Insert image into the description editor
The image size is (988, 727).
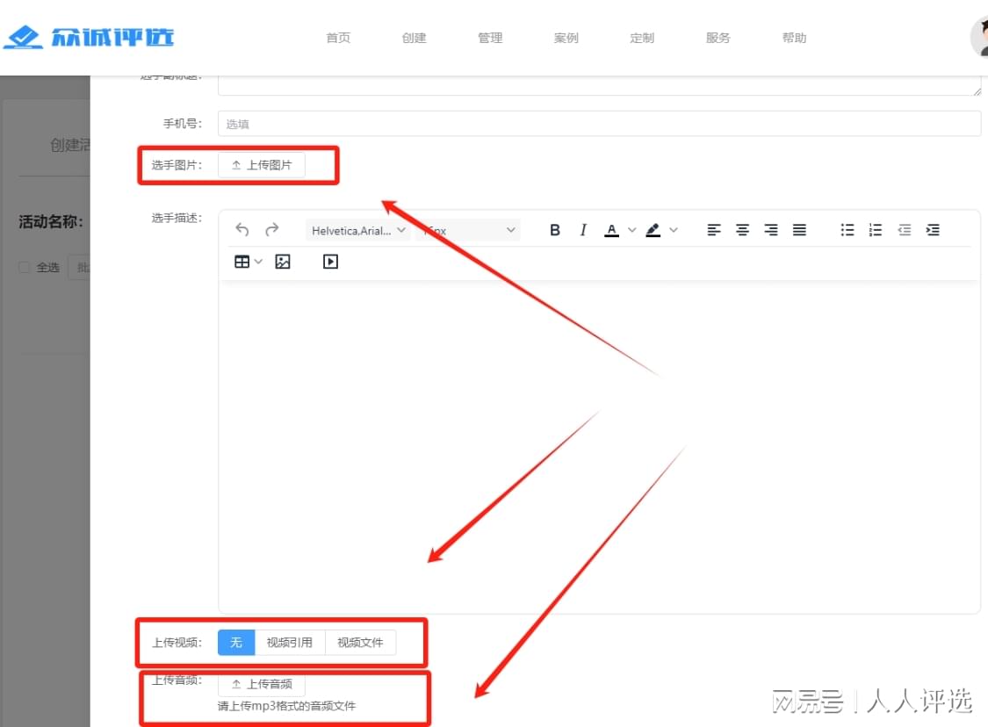click(x=283, y=262)
